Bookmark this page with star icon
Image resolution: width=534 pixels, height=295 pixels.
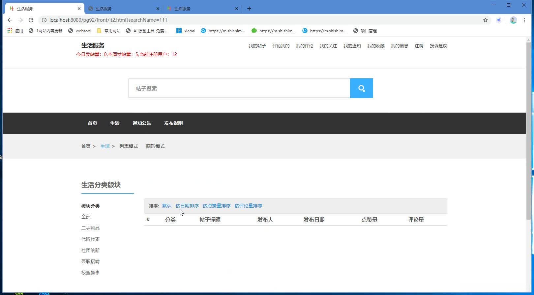click(486, 20)
